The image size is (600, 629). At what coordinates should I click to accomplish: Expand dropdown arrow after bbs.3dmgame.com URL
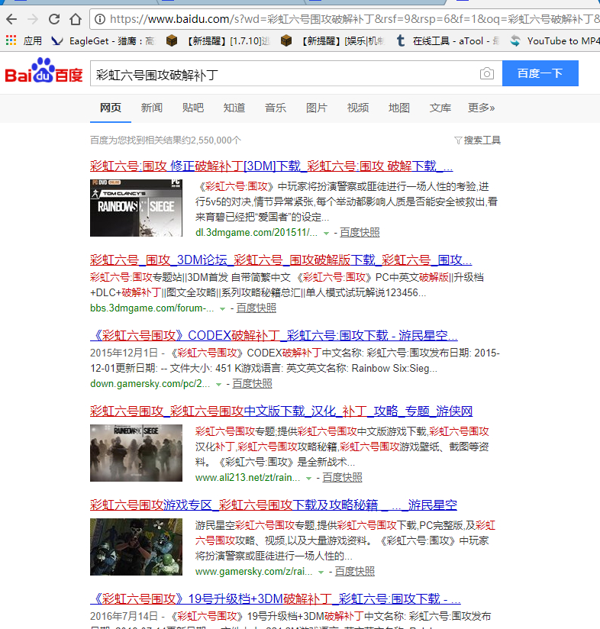[223, 309]
